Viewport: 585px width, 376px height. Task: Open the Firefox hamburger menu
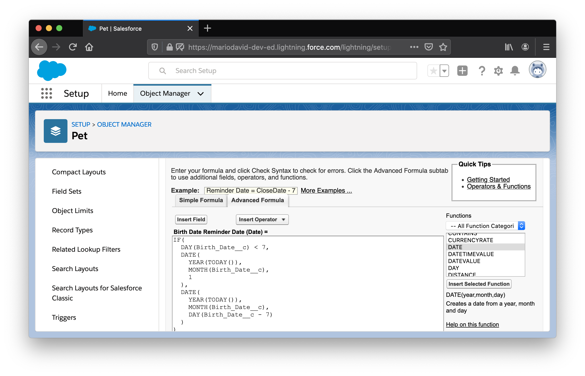pyautogui.click(x=546, y=47)
